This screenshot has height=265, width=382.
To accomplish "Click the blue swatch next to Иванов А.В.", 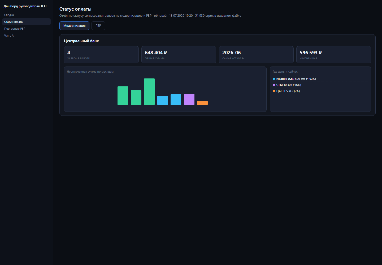I will tap(274, 79).
